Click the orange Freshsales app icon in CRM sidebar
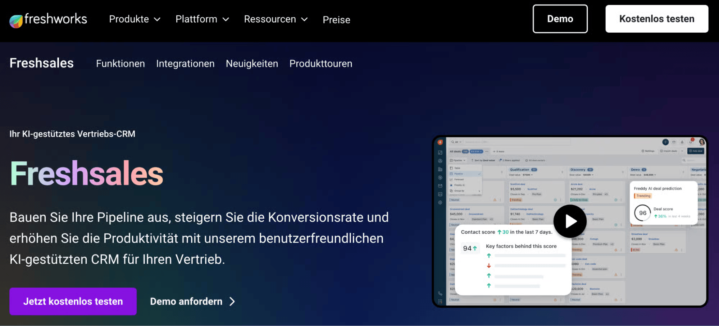Screen dimensions: 719x326 click(440, 142)
